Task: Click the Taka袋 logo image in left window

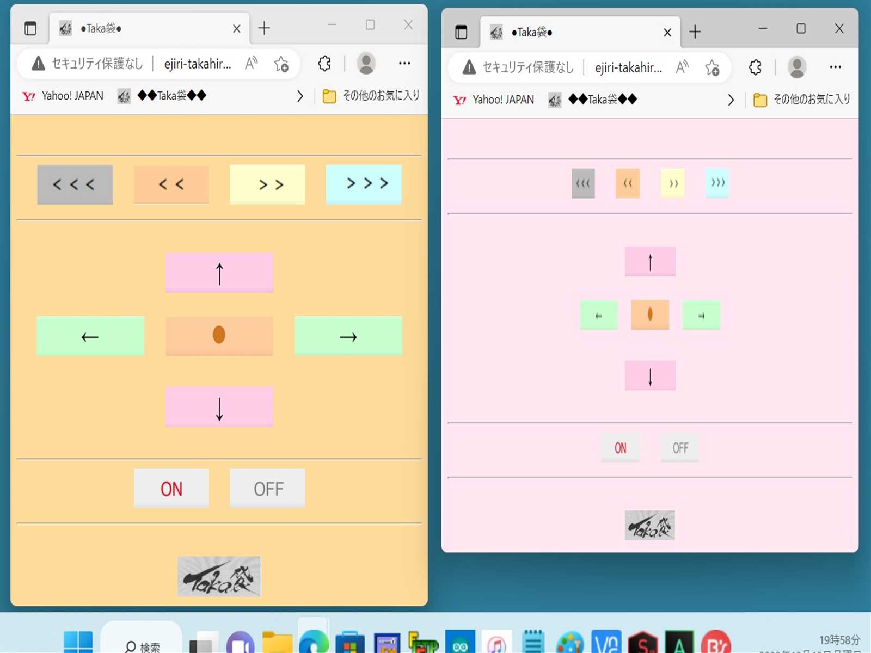Action: (219, 576)
